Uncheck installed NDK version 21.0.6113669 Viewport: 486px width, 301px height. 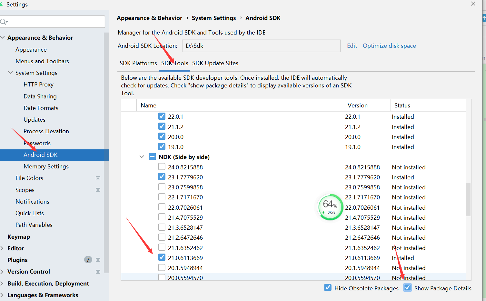(162, 257)
